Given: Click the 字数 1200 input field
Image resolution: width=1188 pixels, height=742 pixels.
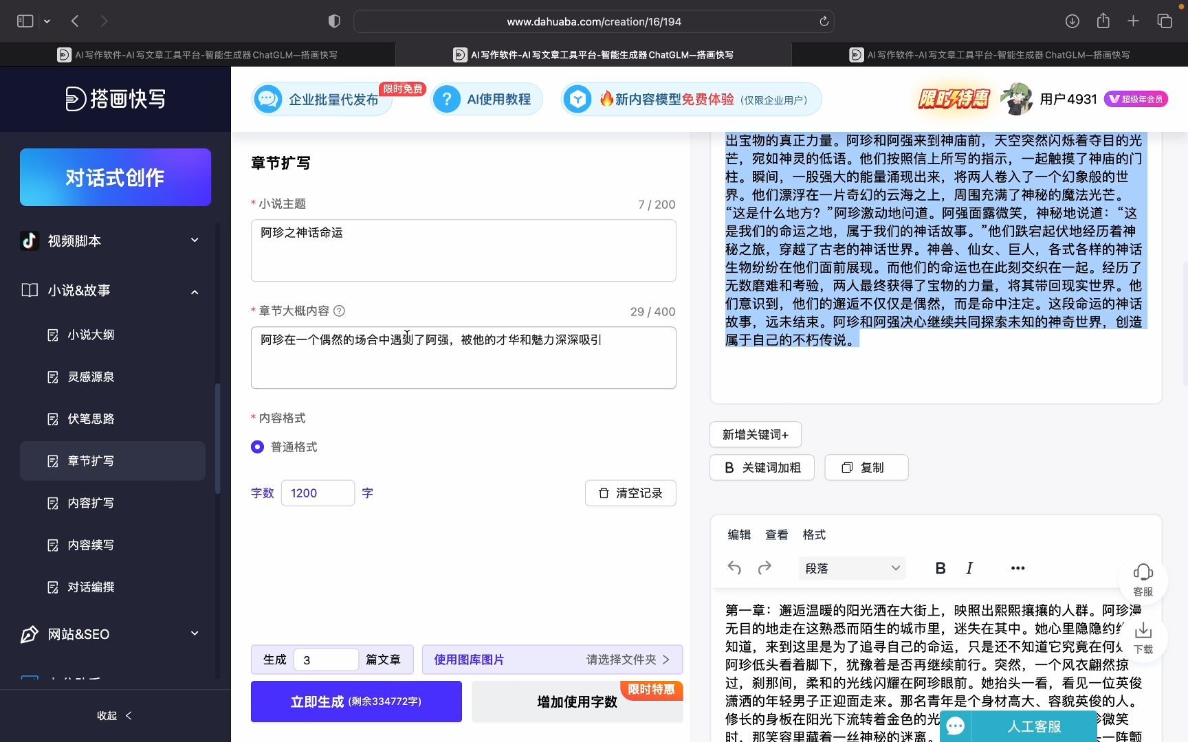Looking at the screenshot, I should [318, 493].
